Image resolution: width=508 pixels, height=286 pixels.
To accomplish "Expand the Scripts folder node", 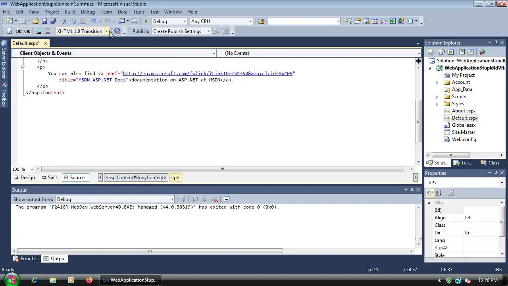I will click(x=437, y=97).
